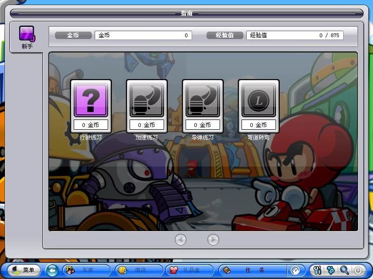373x279 pixels.
Task: Open the 礼品盒 gift box button
Action: pyautogui.click(x=190, y=270)
